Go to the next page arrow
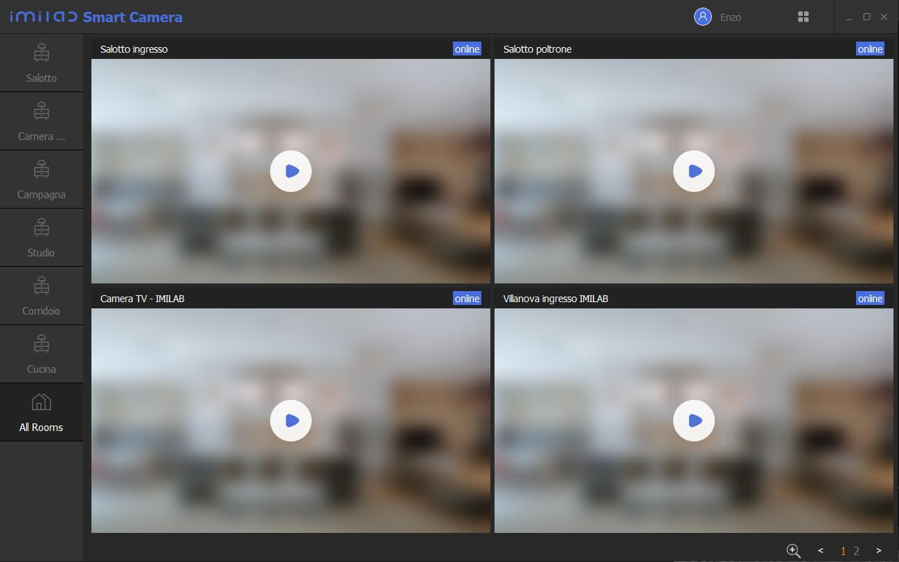Screen dimensions: 899x562 879,551
